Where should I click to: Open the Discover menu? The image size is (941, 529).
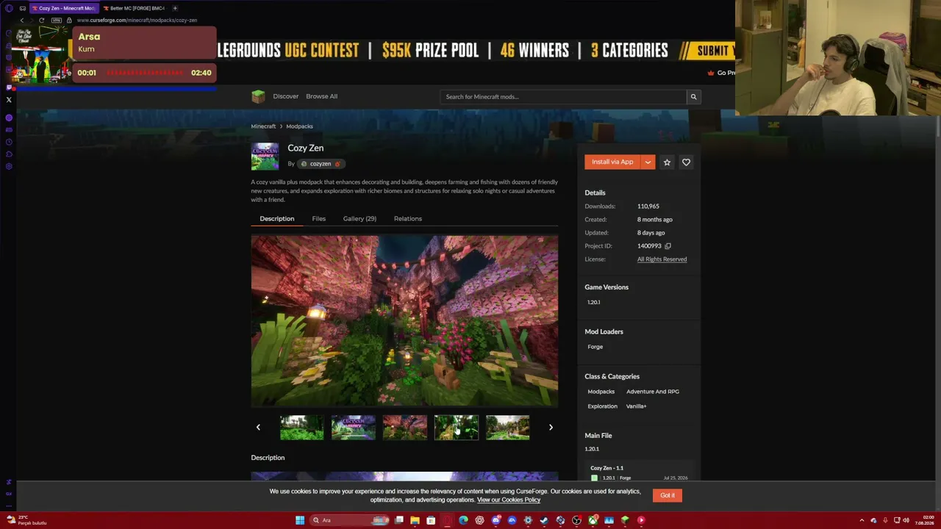(286, 96)
